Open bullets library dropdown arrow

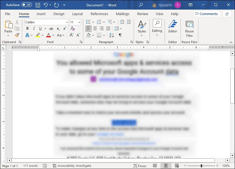click(93, 22)
